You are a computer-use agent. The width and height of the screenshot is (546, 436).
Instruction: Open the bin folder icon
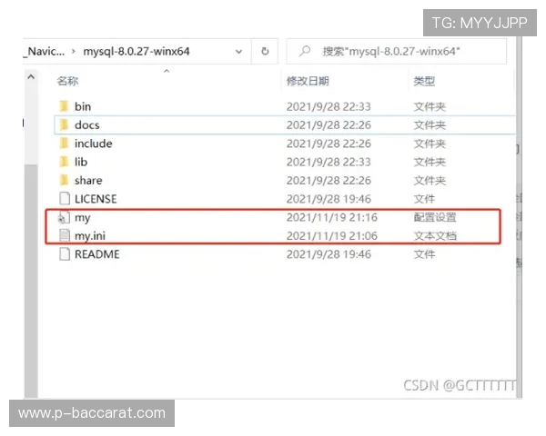[x=64, y=106]
